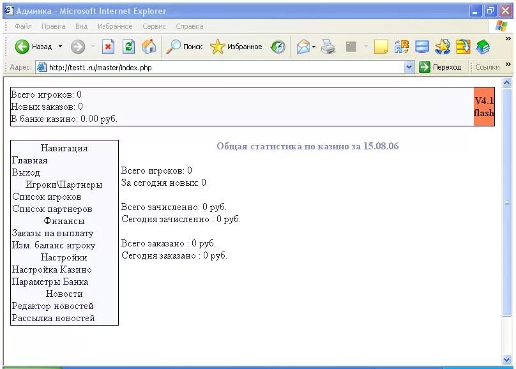Click the orange V4.1 flash box

pos(484,107)
